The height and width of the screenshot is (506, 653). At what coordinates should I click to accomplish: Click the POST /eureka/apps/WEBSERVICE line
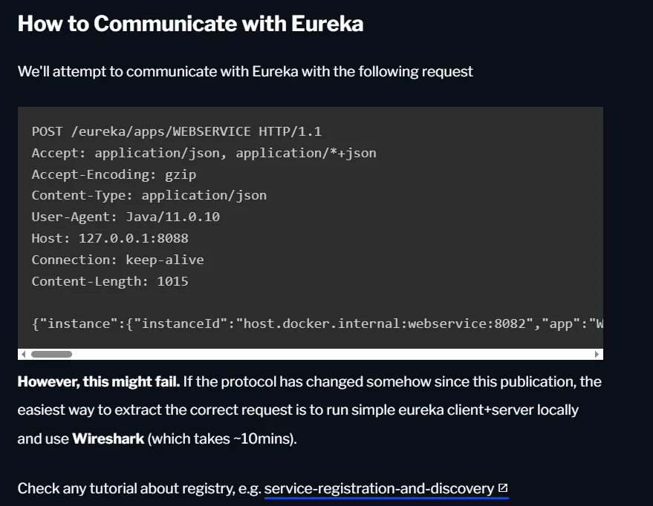176,131
